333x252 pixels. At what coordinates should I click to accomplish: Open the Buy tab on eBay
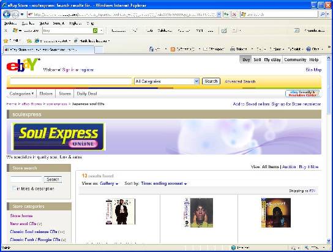pos(246,60)
